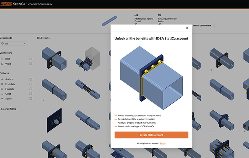The width and height of the screenshot is (249, 158).
Task: Click Clear all filters link
Action: click(8, 109)
